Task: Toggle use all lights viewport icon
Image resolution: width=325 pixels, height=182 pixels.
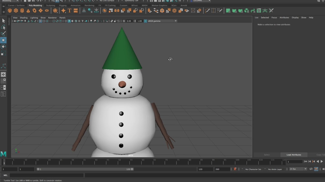Action: coord(83,21)
